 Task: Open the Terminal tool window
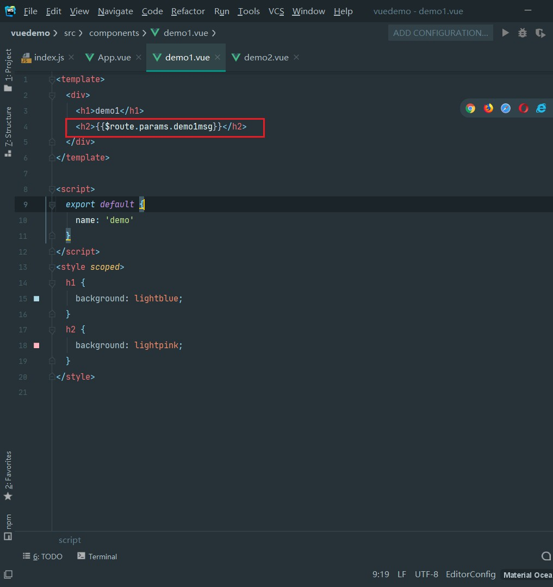coord(97,557)
